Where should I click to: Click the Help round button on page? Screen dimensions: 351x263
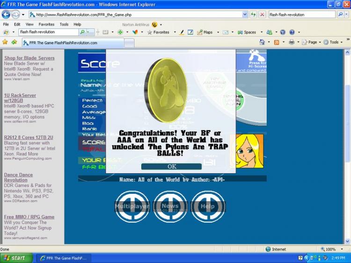208,206
